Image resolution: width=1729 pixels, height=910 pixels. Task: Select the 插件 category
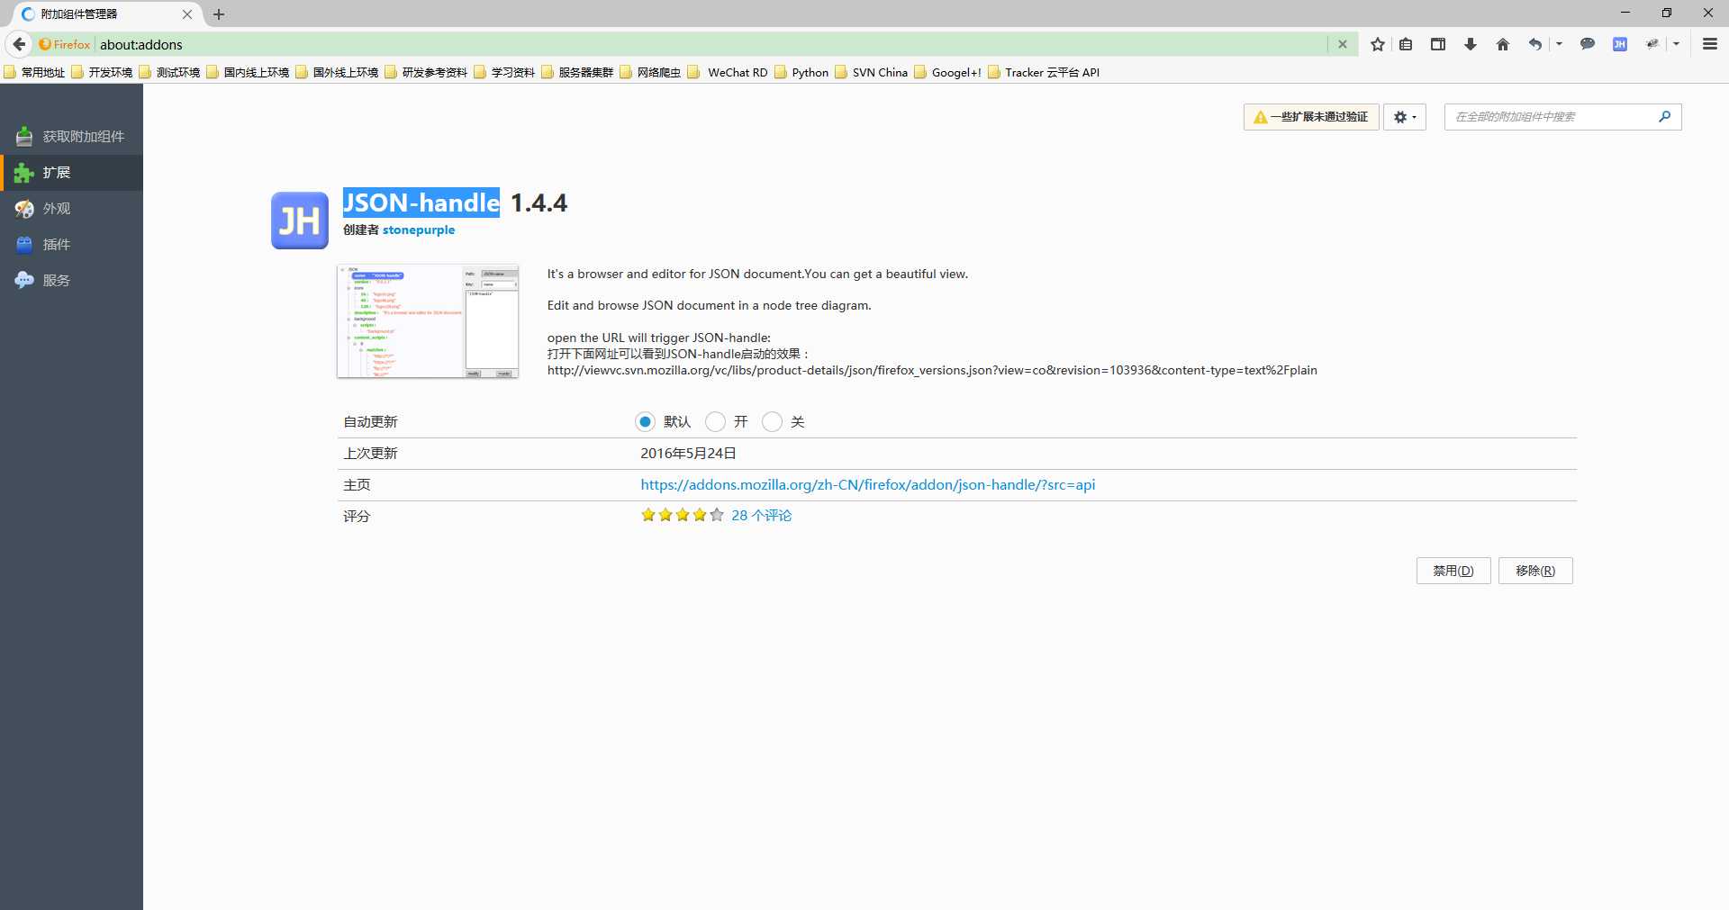pos(71,245)
